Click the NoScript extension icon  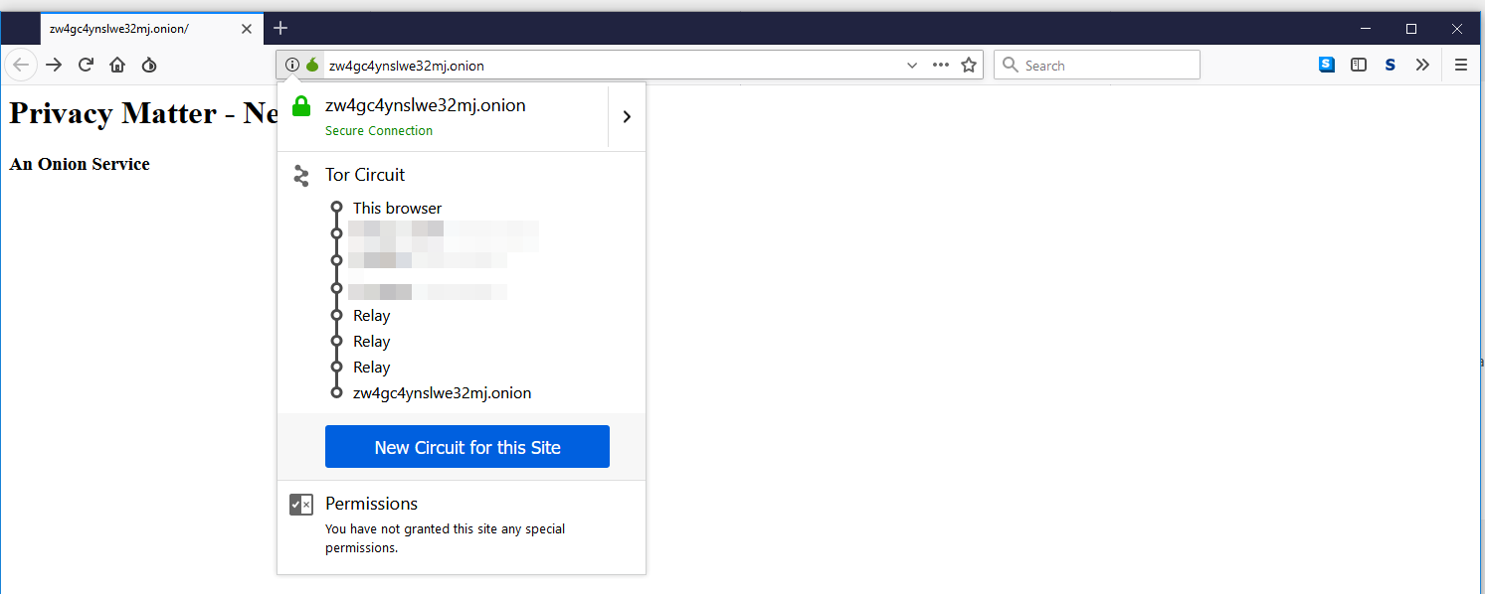click(x=1390, y=65)
